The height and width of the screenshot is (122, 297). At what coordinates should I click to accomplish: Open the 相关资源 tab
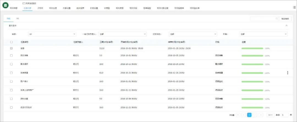[120, 8]
